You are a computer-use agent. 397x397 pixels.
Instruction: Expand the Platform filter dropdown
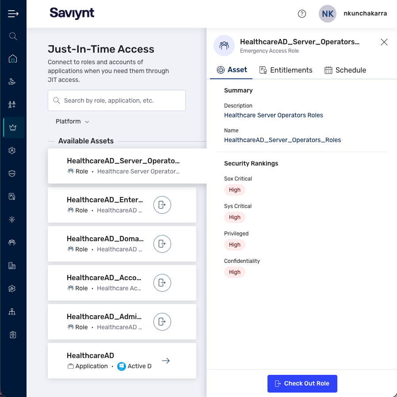pyautogui.click(x=73, y=121)
